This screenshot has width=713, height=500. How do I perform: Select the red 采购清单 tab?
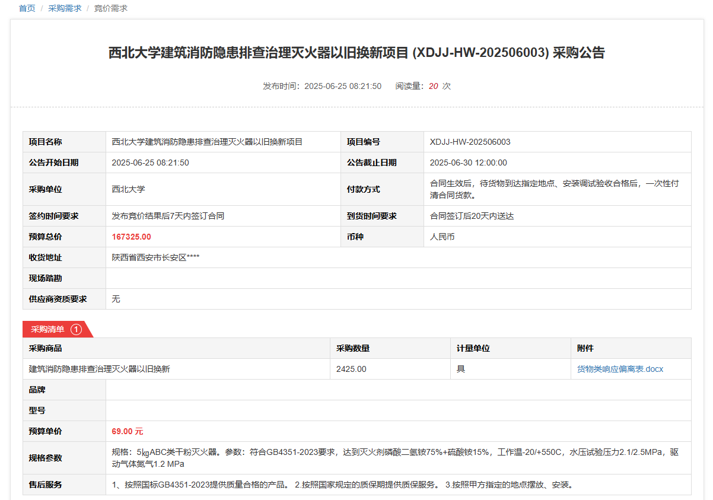pyautogui.click(x=47, y=329)
